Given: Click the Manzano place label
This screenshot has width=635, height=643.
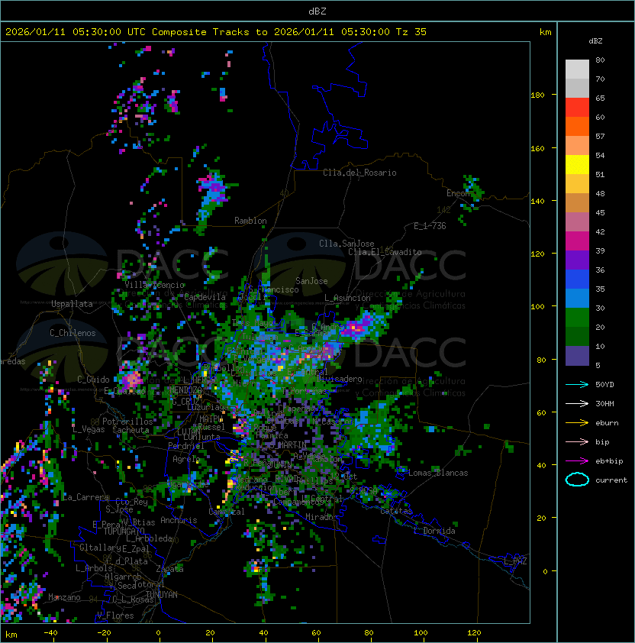Looking at the screenshot, I should pyautogui.click(x=64, y=597).
